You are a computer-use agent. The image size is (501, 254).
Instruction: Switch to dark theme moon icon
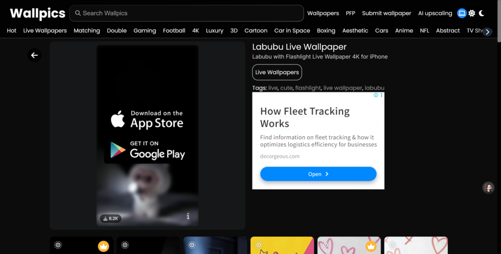point(481,13)
